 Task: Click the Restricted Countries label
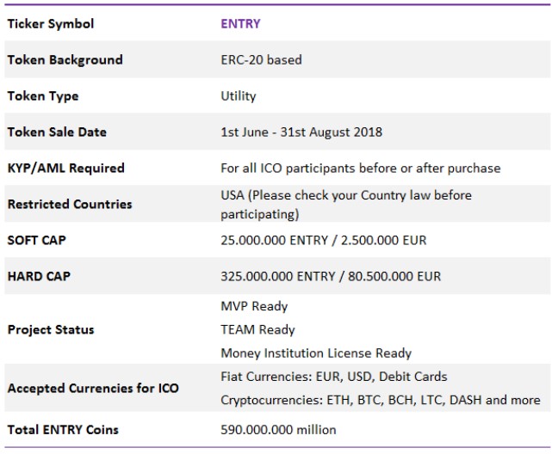pyautogui.click(x=70, y=205)
